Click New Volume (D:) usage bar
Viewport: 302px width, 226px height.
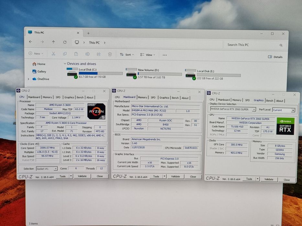160,74
